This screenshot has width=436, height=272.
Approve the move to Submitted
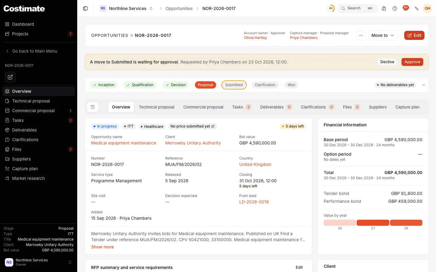pyautogui.click(x=412, y=62)
